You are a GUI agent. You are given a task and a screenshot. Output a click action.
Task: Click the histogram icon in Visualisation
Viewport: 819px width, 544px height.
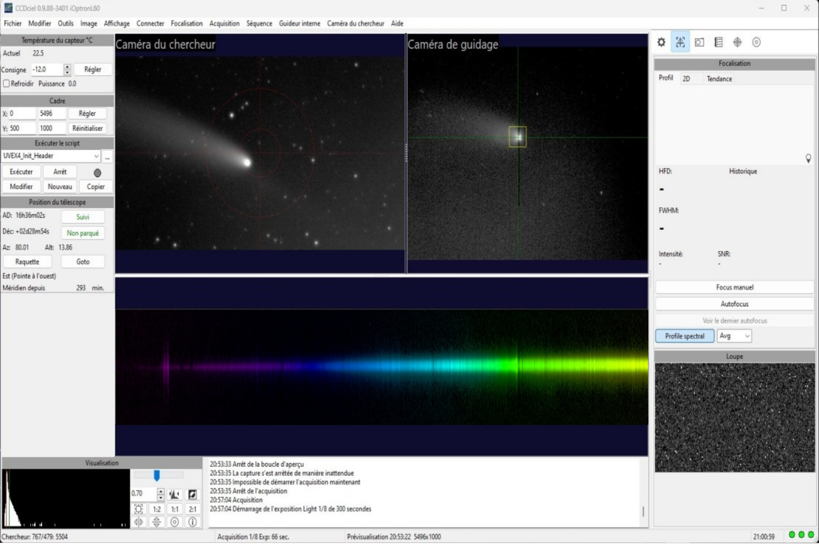175,494
